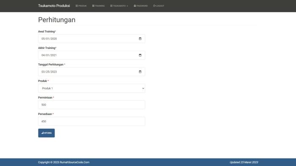Open the Produk menu in navbar
Screen dimensions: 296x166
[x=81, y=6]
